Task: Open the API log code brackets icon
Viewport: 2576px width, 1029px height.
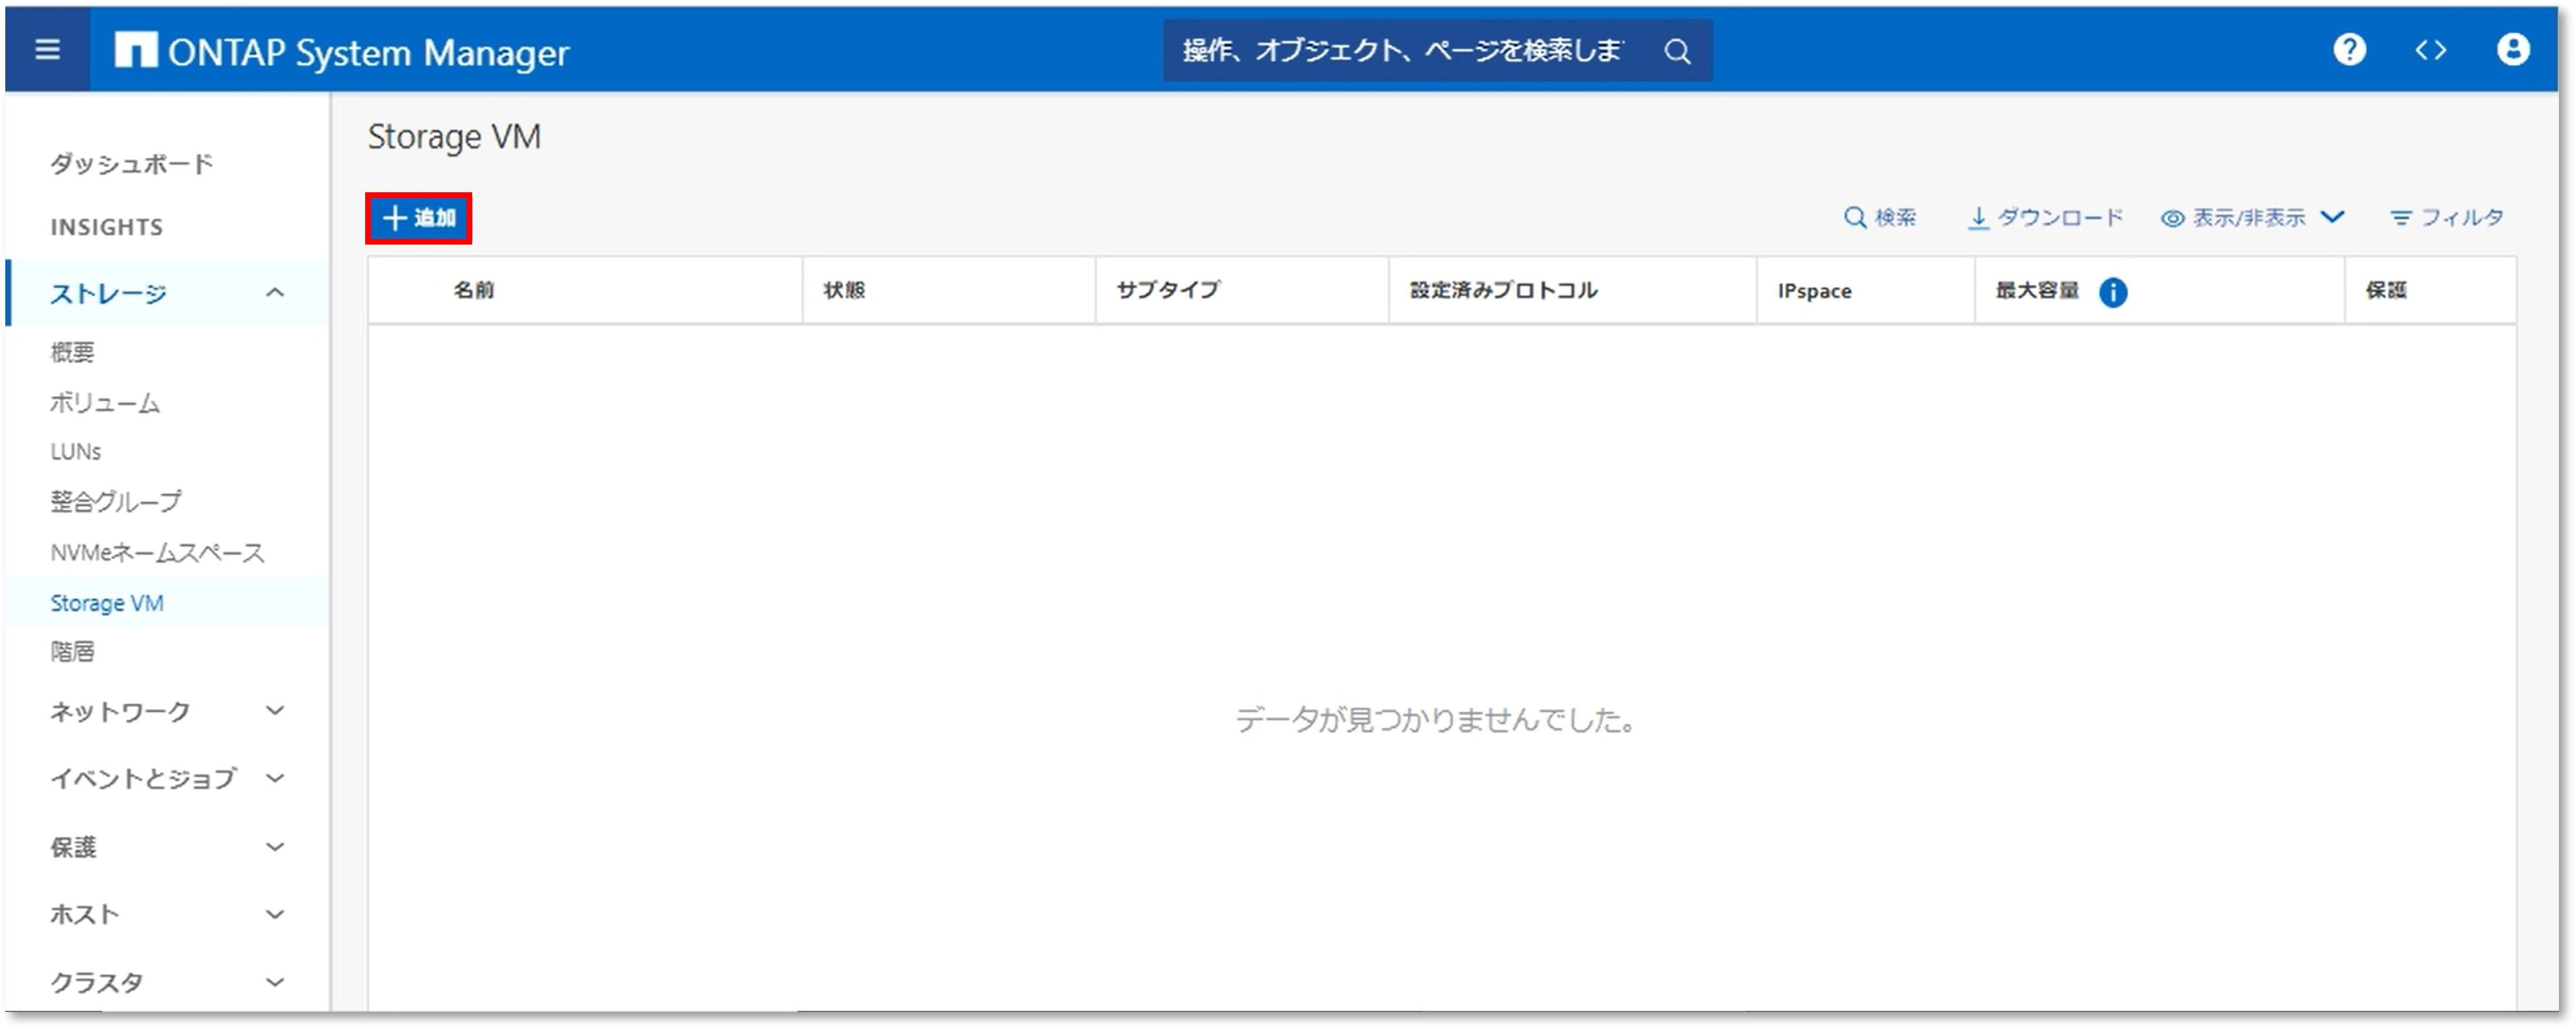Action: pos(2430,50)
